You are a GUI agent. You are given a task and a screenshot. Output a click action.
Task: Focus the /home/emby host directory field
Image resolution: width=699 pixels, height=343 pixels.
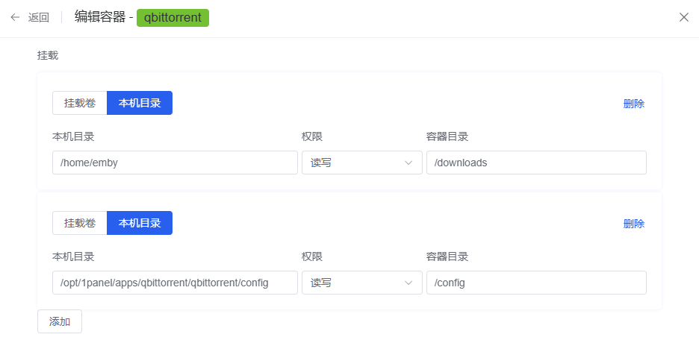(175, 163)
